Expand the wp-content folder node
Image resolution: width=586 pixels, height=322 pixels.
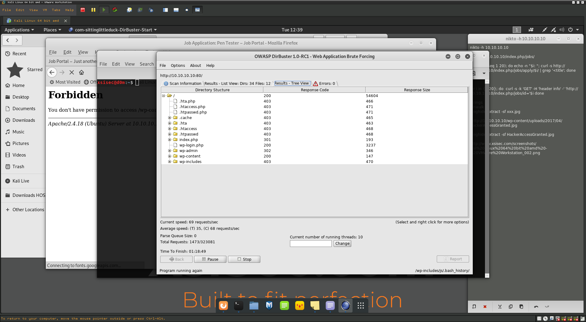point(170,156)
